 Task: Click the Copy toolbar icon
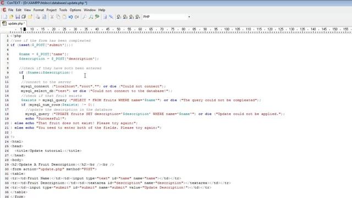pyautogui.click(x=58, y=17)
